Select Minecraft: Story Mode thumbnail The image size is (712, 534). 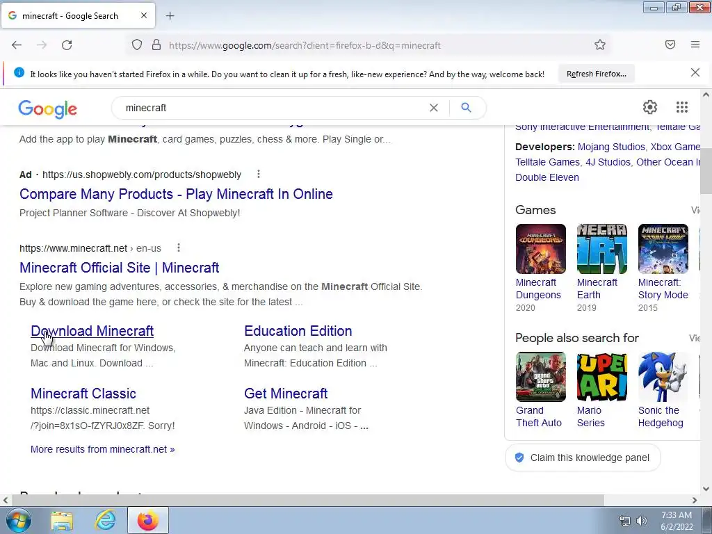pyautogui.click(x=663, y=249)
